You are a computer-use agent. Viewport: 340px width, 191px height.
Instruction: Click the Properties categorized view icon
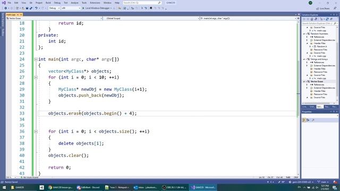304,120
